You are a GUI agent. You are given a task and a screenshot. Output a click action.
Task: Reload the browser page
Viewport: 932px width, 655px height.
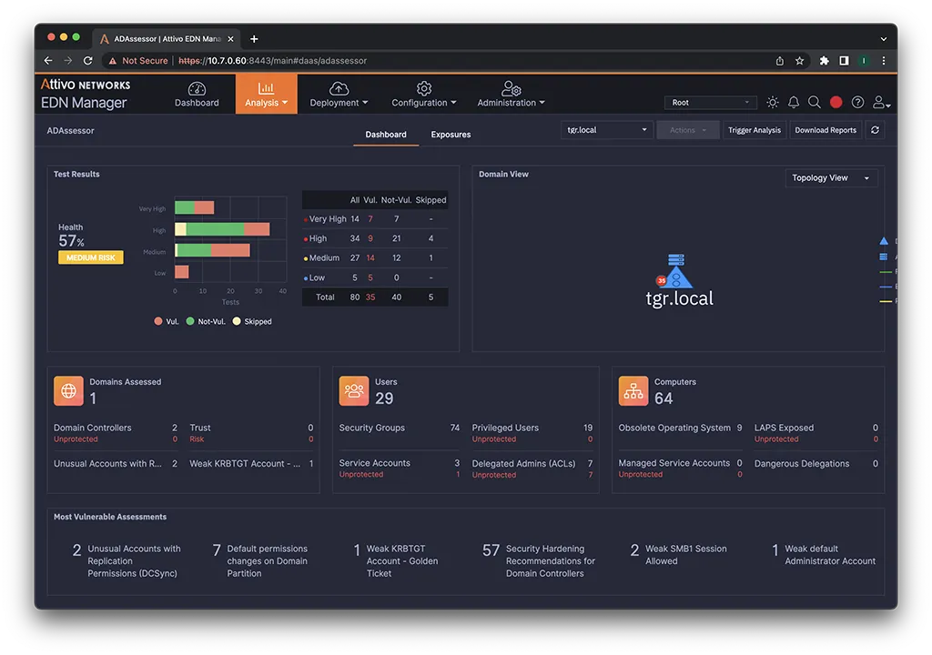coord(88,61)
